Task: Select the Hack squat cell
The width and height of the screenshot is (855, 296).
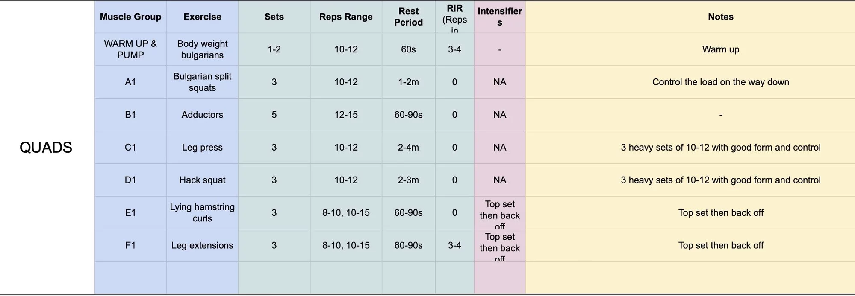Action: click(202, 180)
